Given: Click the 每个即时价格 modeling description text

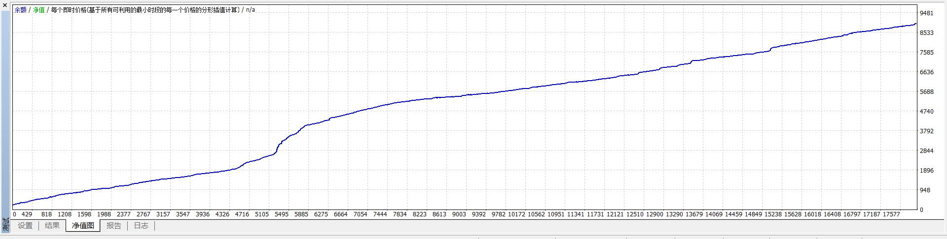Looking at the screenshot, I should point(146,10).
